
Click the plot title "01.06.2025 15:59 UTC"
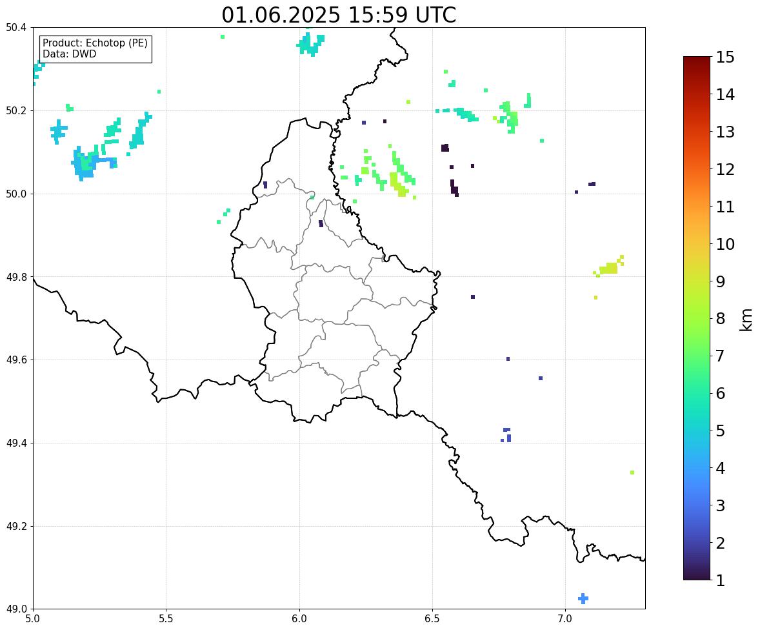(x=339, y=15)
